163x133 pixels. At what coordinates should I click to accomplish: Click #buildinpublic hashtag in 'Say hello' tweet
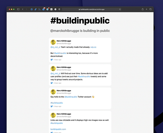pos(57,103)
